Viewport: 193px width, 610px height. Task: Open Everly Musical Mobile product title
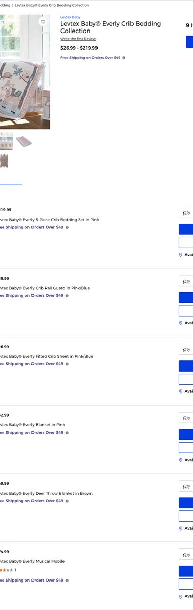(33, 561)
